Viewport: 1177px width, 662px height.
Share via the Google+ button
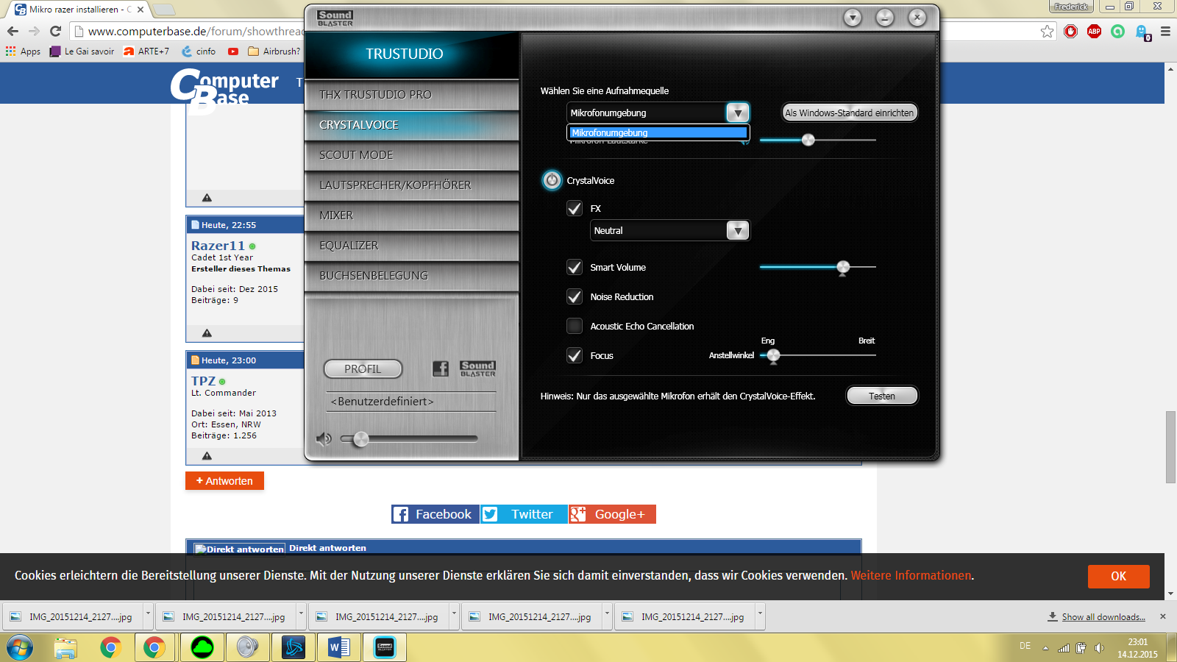pos(612,514)
